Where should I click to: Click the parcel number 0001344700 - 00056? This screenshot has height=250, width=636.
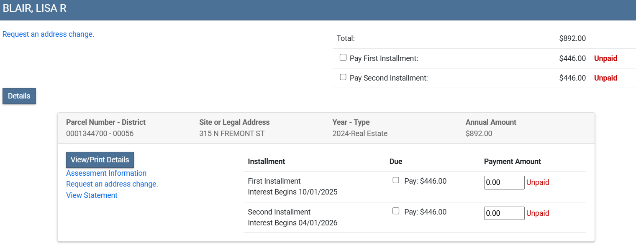[100, 134]
